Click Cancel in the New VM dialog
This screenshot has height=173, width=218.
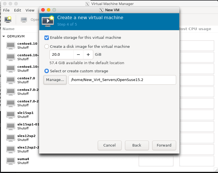(110, 145)
